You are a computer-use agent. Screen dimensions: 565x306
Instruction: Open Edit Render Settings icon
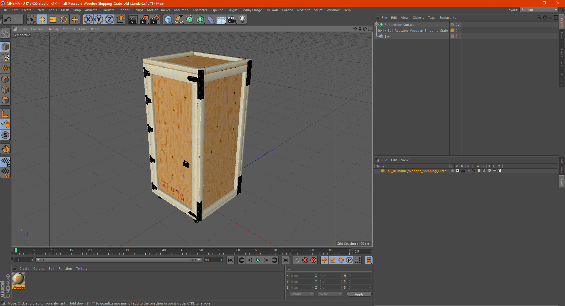pyautogui.click(x=155, y=20)
